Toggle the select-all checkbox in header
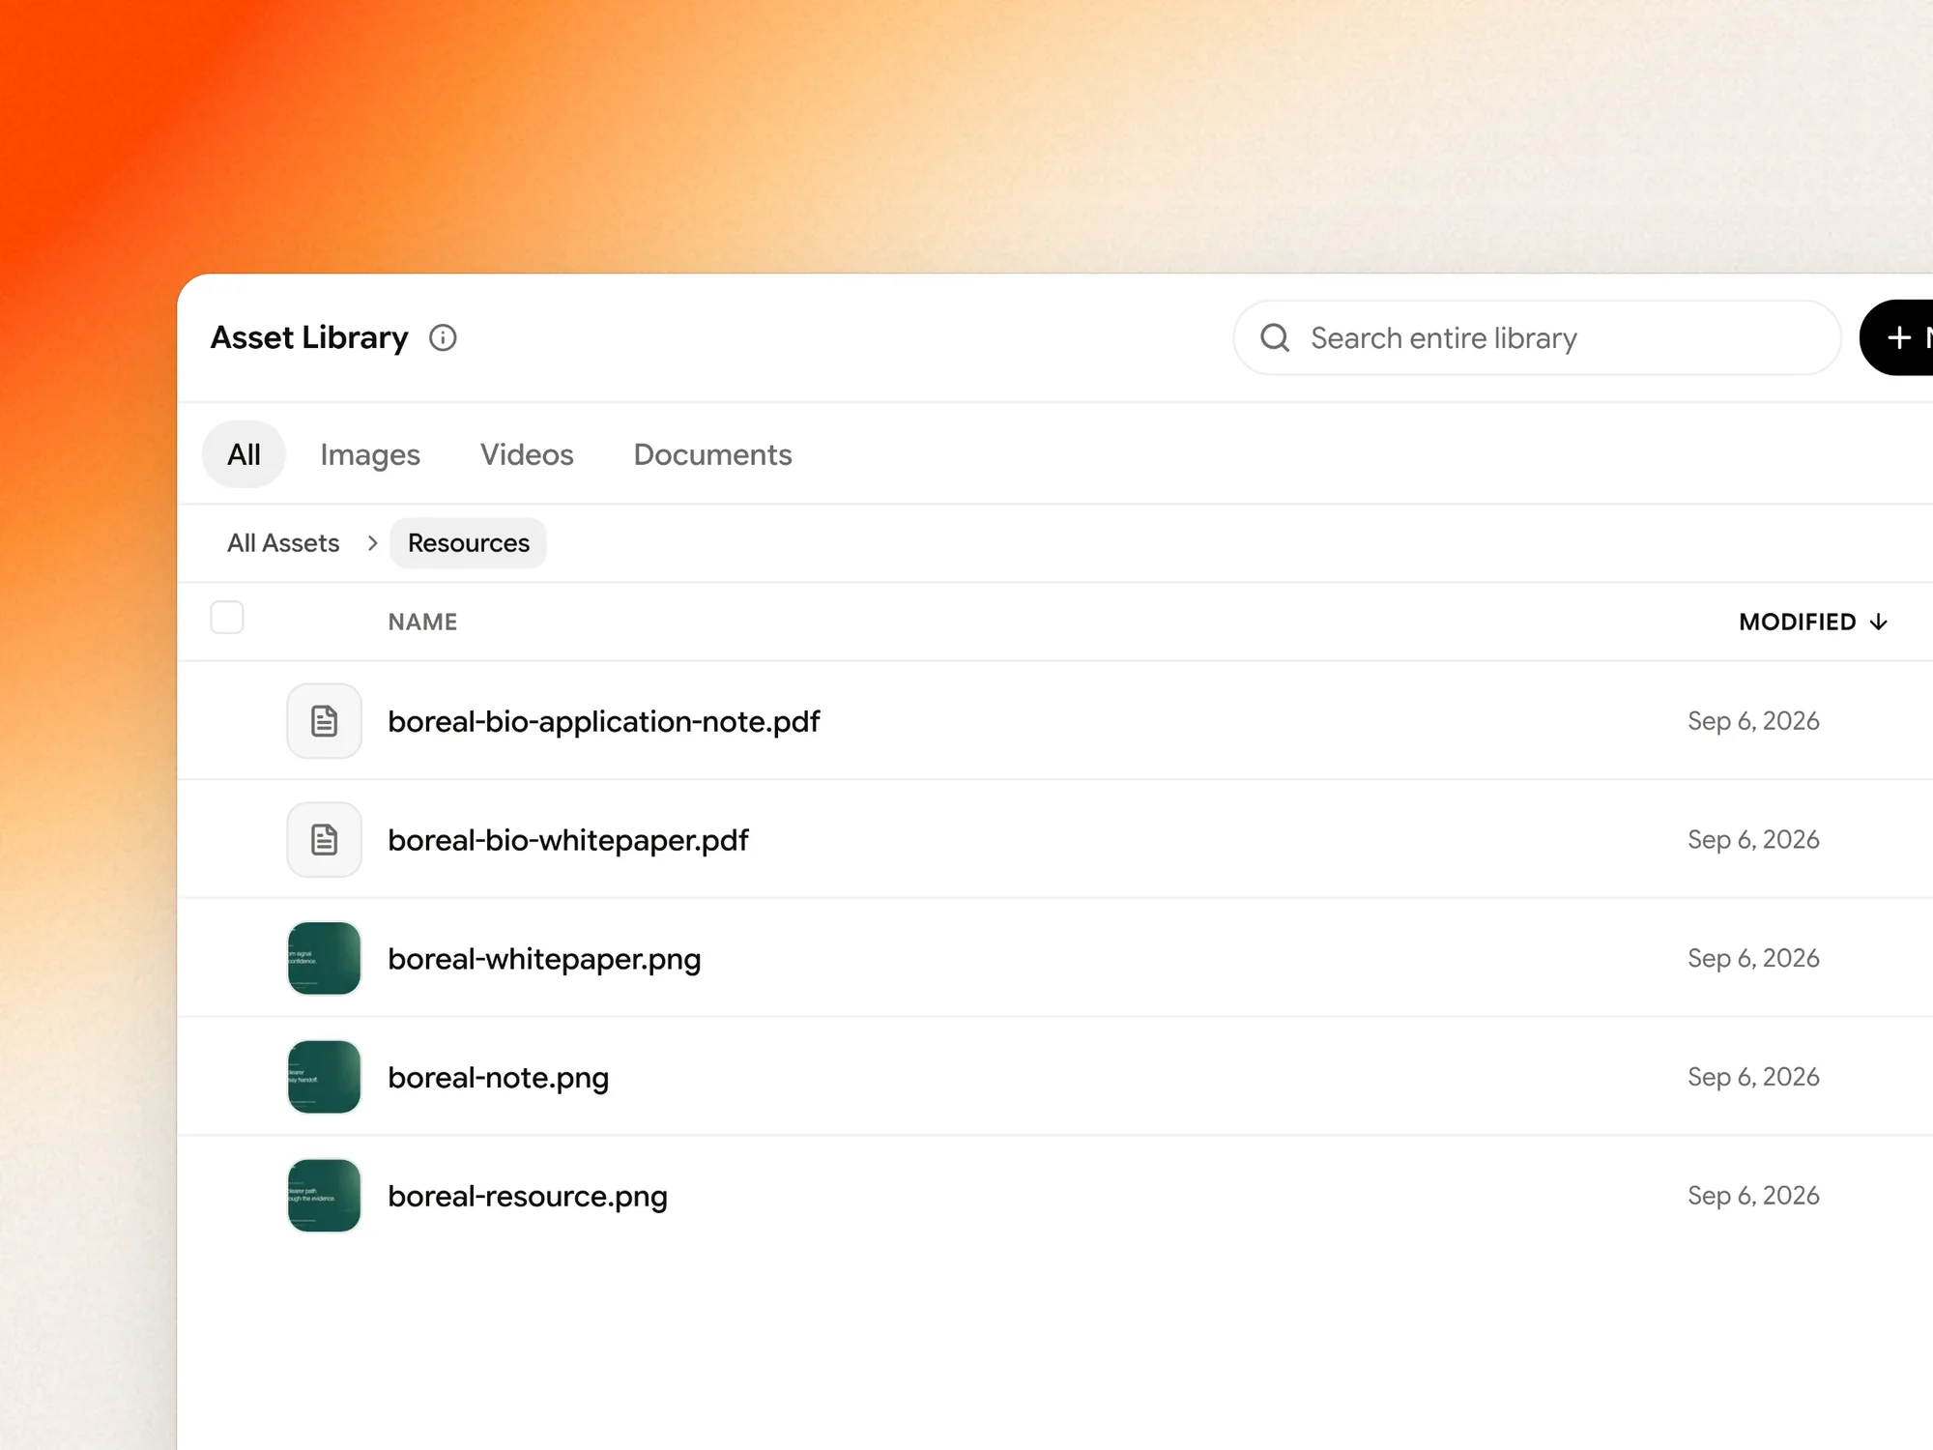 pos(227,617)
